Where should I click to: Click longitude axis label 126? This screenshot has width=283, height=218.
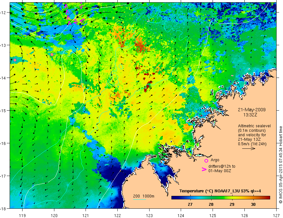click(244, 215)
